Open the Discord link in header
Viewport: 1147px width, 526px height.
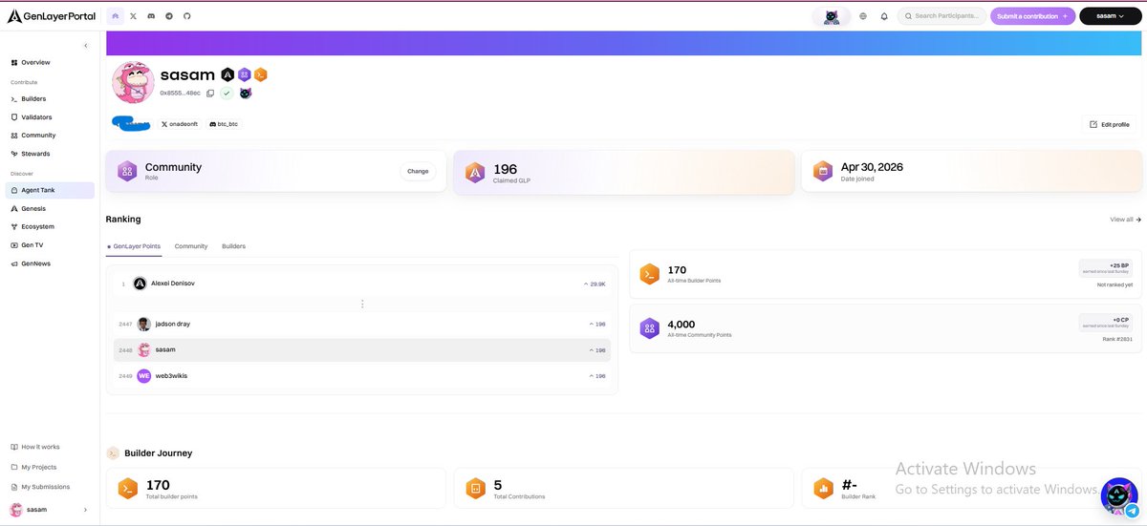coord(151,16)
